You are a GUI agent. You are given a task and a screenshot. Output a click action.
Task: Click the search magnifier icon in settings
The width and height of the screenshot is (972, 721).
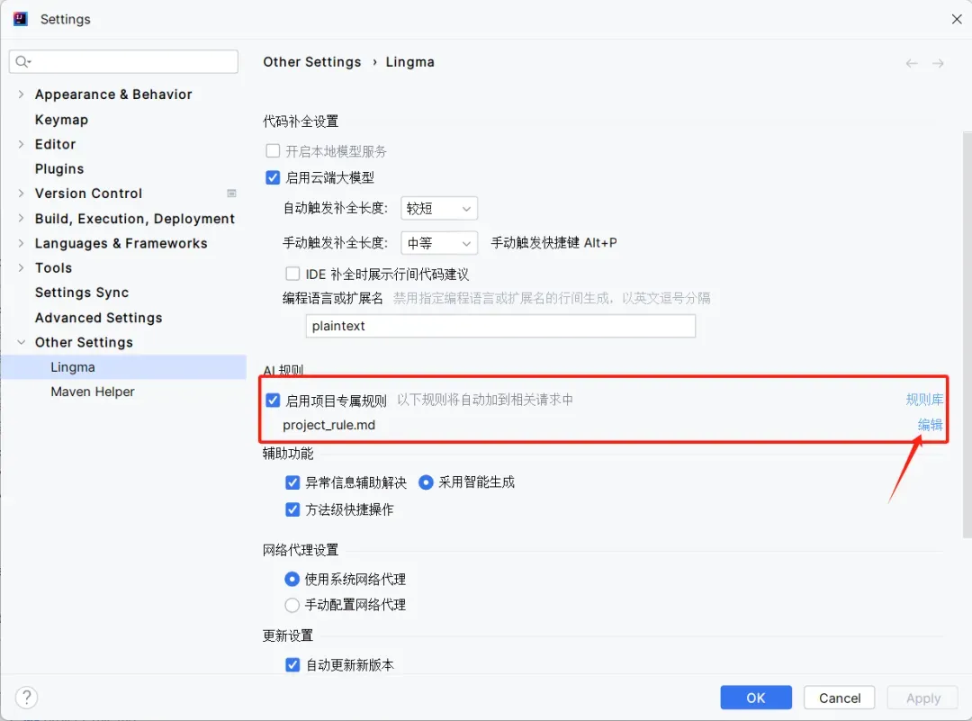click(x=22, y=61)
